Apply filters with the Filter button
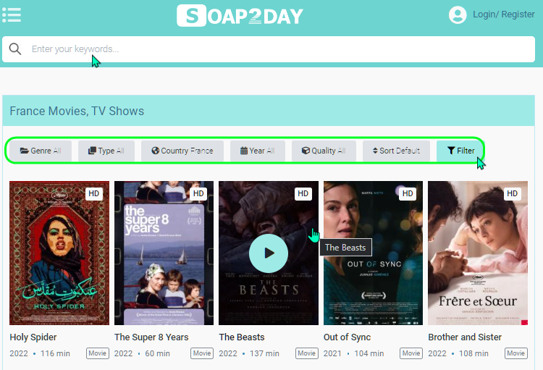 [460, 151]
